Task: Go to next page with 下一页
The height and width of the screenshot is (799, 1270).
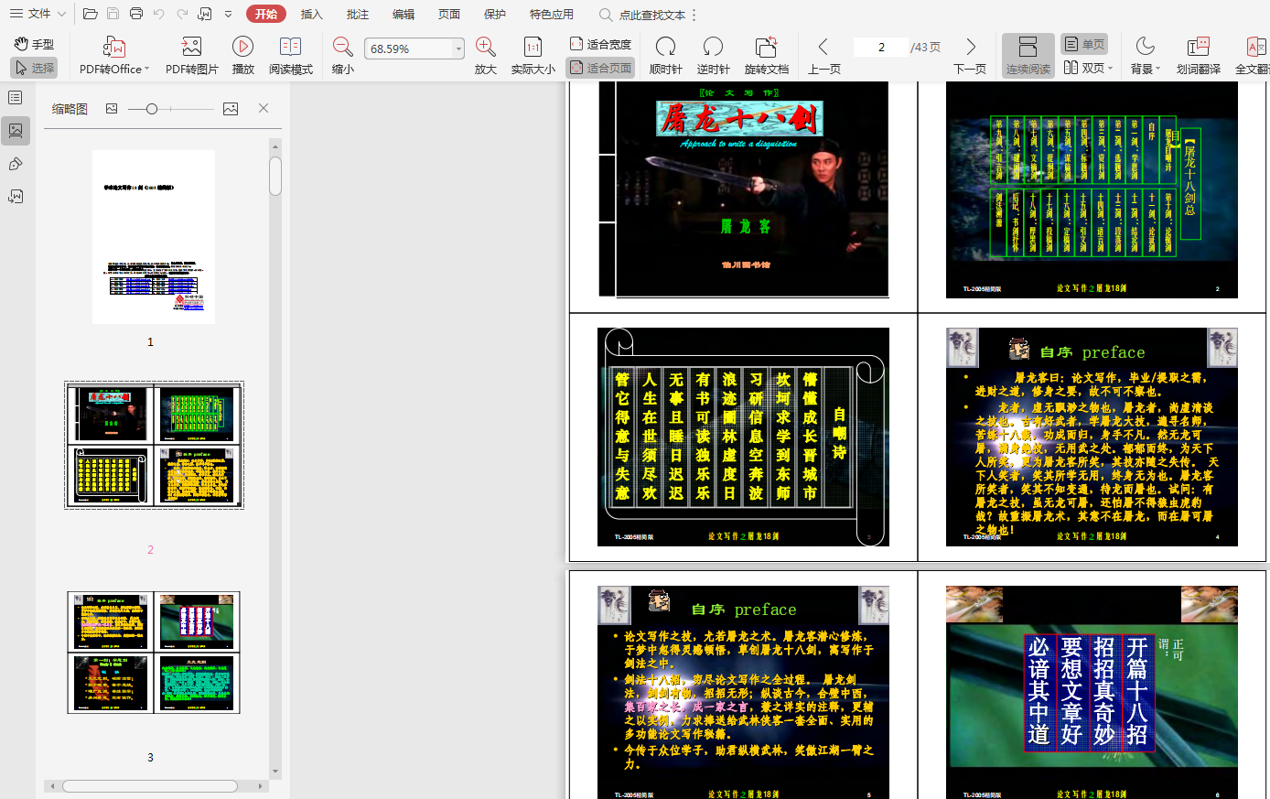Action: [x=970, y=55]
